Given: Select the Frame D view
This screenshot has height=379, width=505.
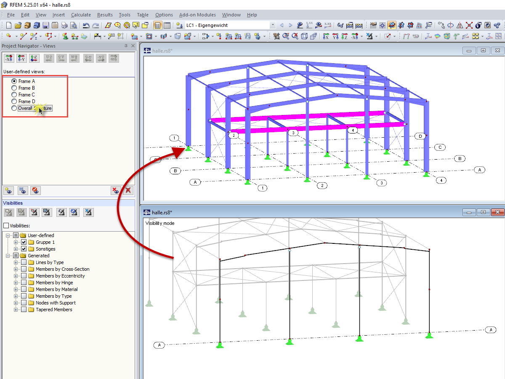Looking at the screenshot, I should click(14, 101).
